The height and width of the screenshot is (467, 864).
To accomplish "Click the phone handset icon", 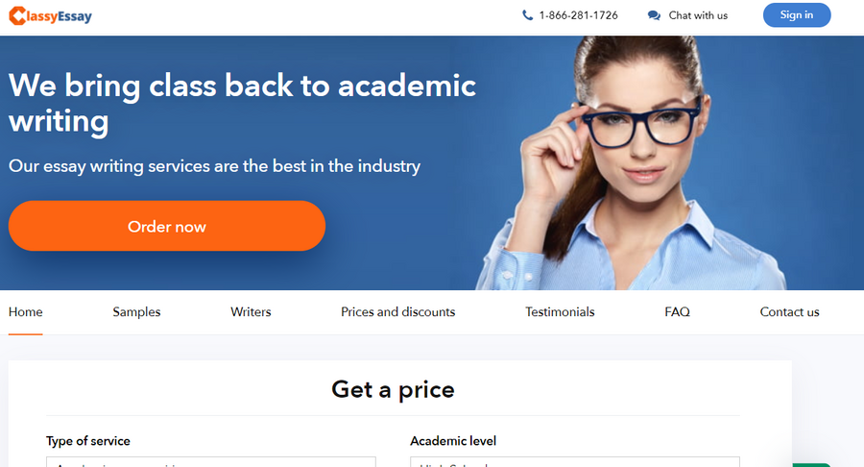I will point(527,15).
